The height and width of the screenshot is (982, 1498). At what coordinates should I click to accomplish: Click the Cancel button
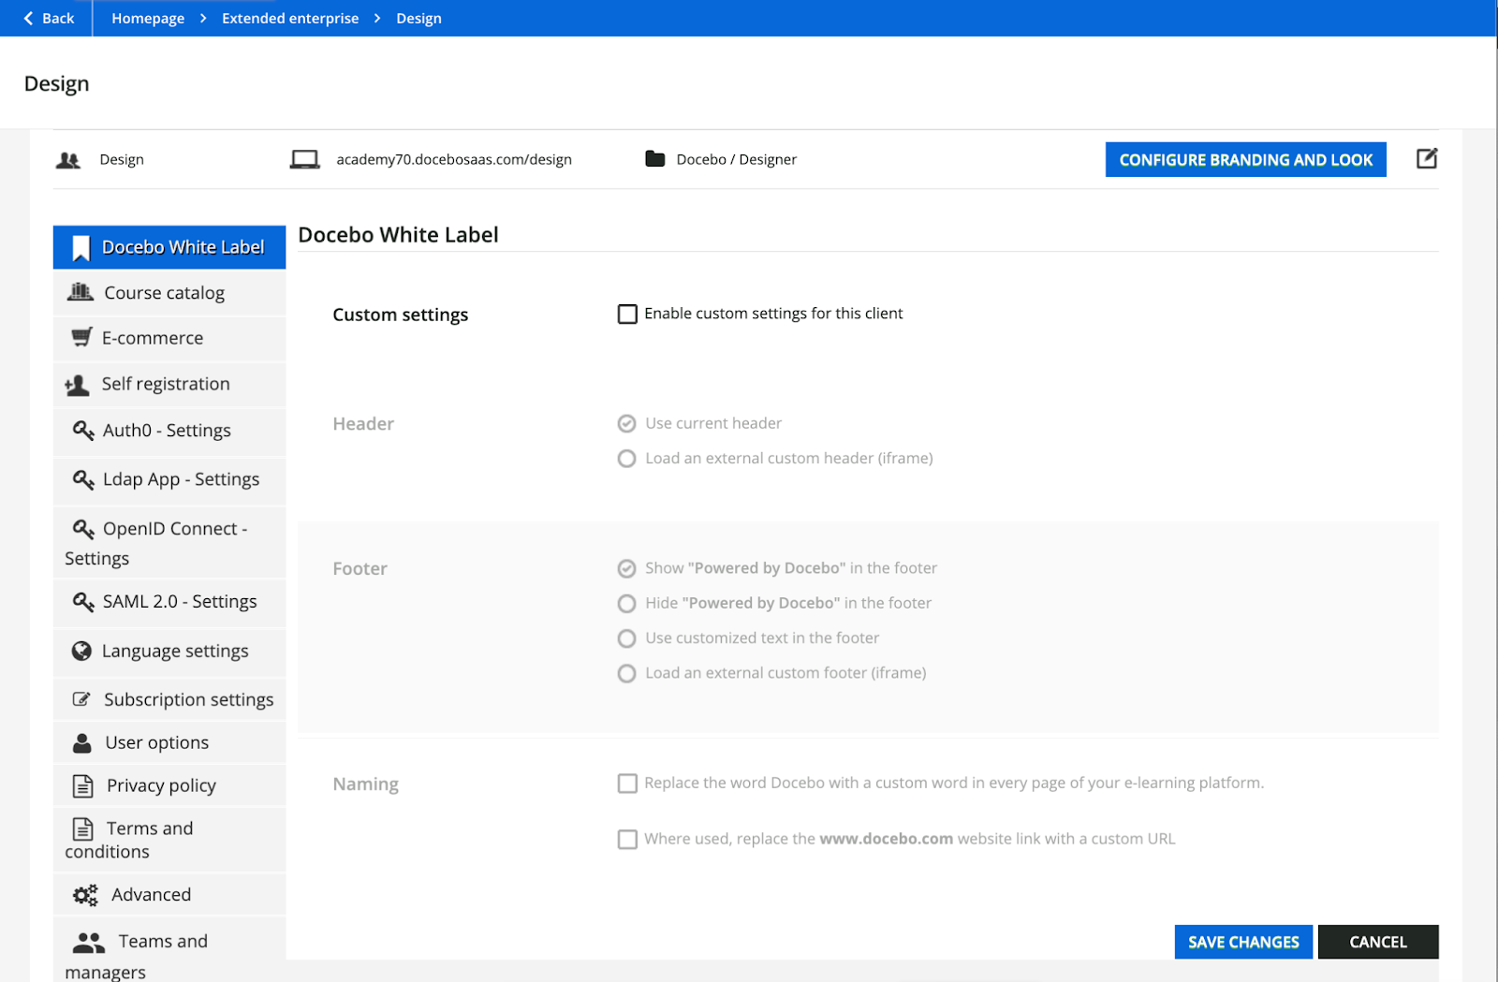tap(1378, 942)
